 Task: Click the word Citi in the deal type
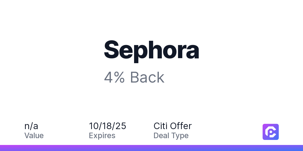pyautogui.click(x=161, y=126)
